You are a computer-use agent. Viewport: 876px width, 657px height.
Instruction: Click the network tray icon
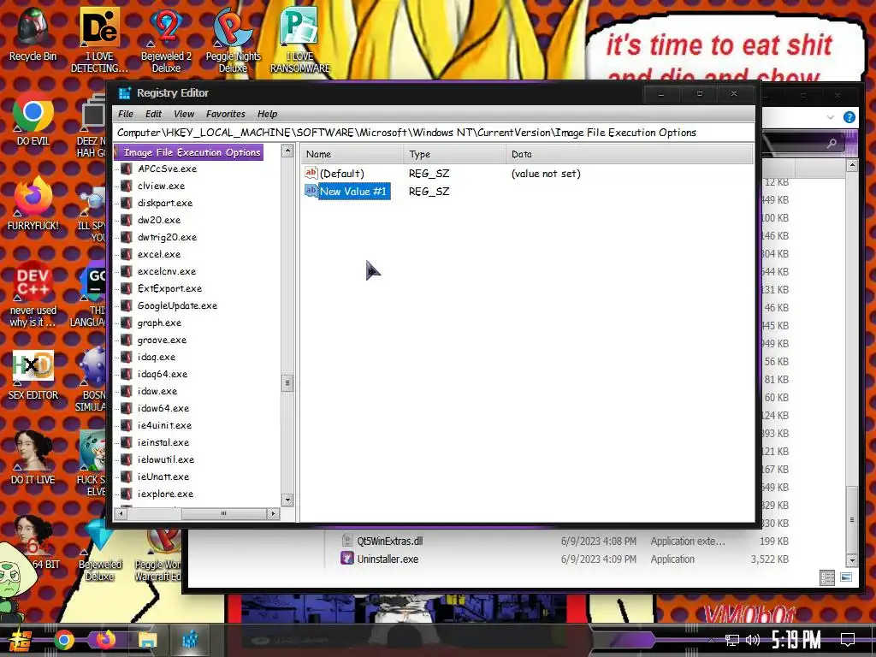[732, 640]
